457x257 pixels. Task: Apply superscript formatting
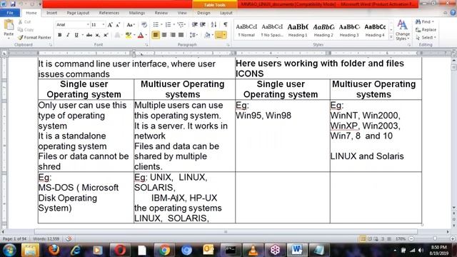tap(106, 35)
